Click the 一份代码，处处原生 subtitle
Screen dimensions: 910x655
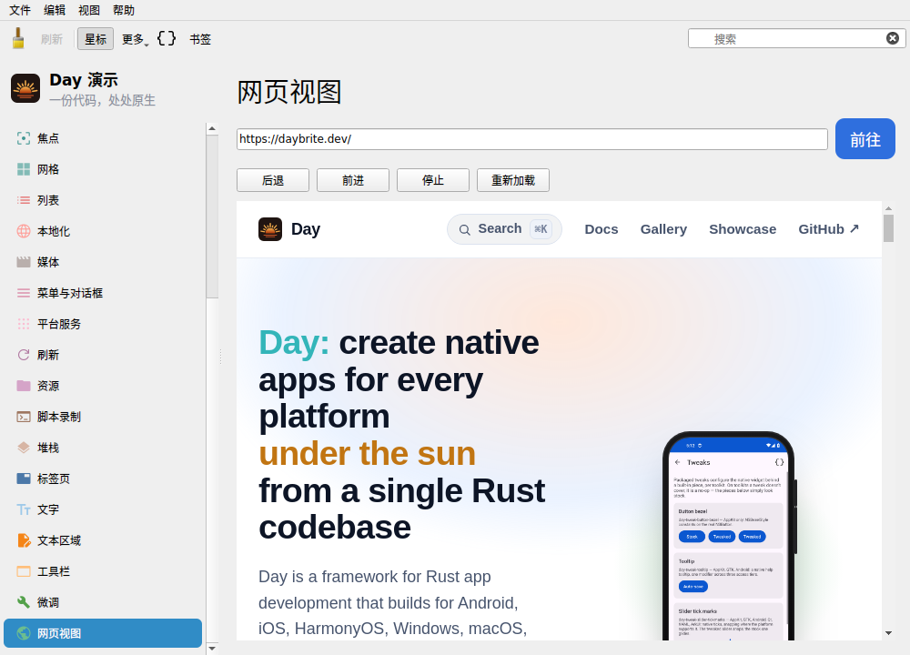[102, 100]
